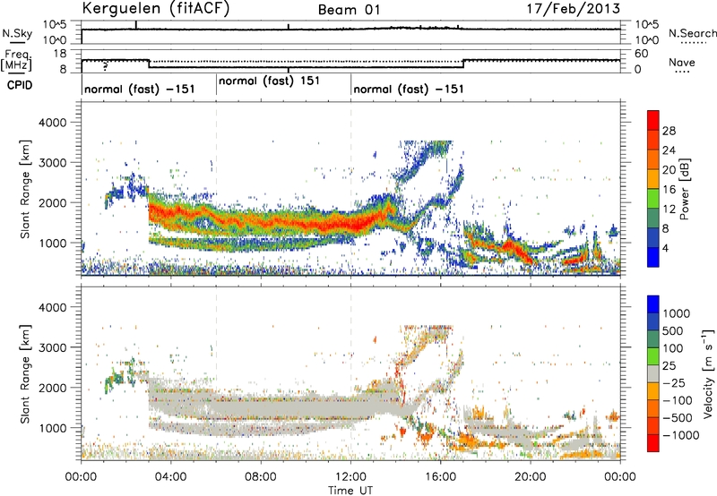Click the "Nave" legend label
This screenshot has width=717, height=496.
[x=682, y=62]
